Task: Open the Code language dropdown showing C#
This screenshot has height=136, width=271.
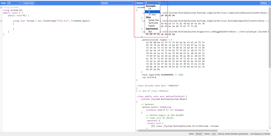Action: (x=14, y=3)
